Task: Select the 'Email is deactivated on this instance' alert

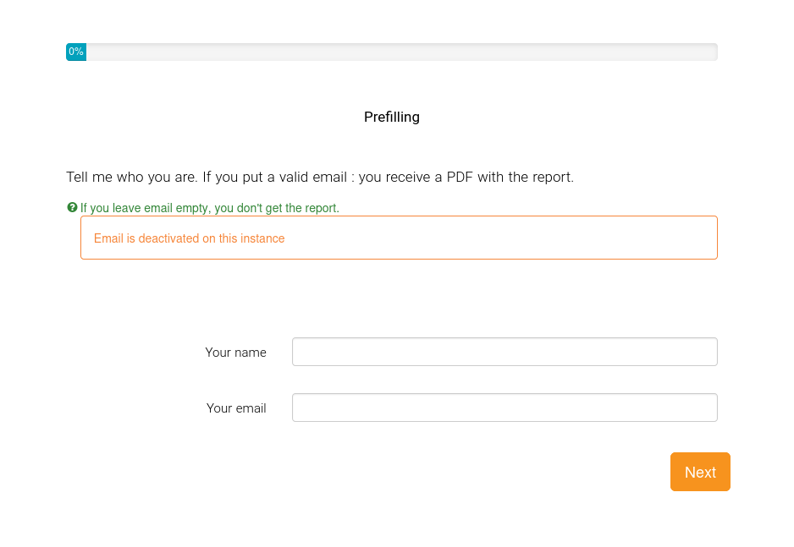Action: pos(399,238)
